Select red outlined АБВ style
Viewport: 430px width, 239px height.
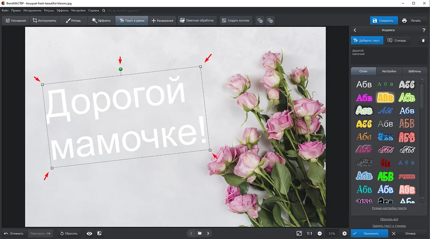[x=407, y=176]
